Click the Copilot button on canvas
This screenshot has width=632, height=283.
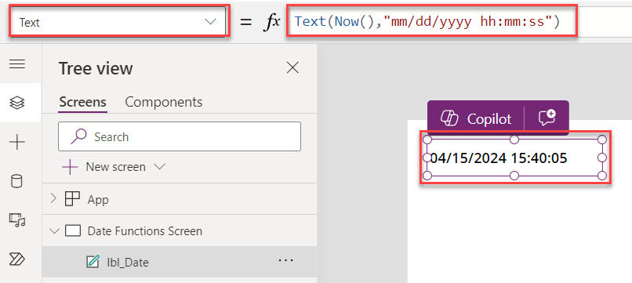476,118
